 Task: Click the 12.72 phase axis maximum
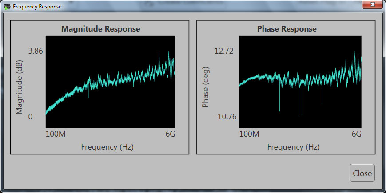click(224, 51)
